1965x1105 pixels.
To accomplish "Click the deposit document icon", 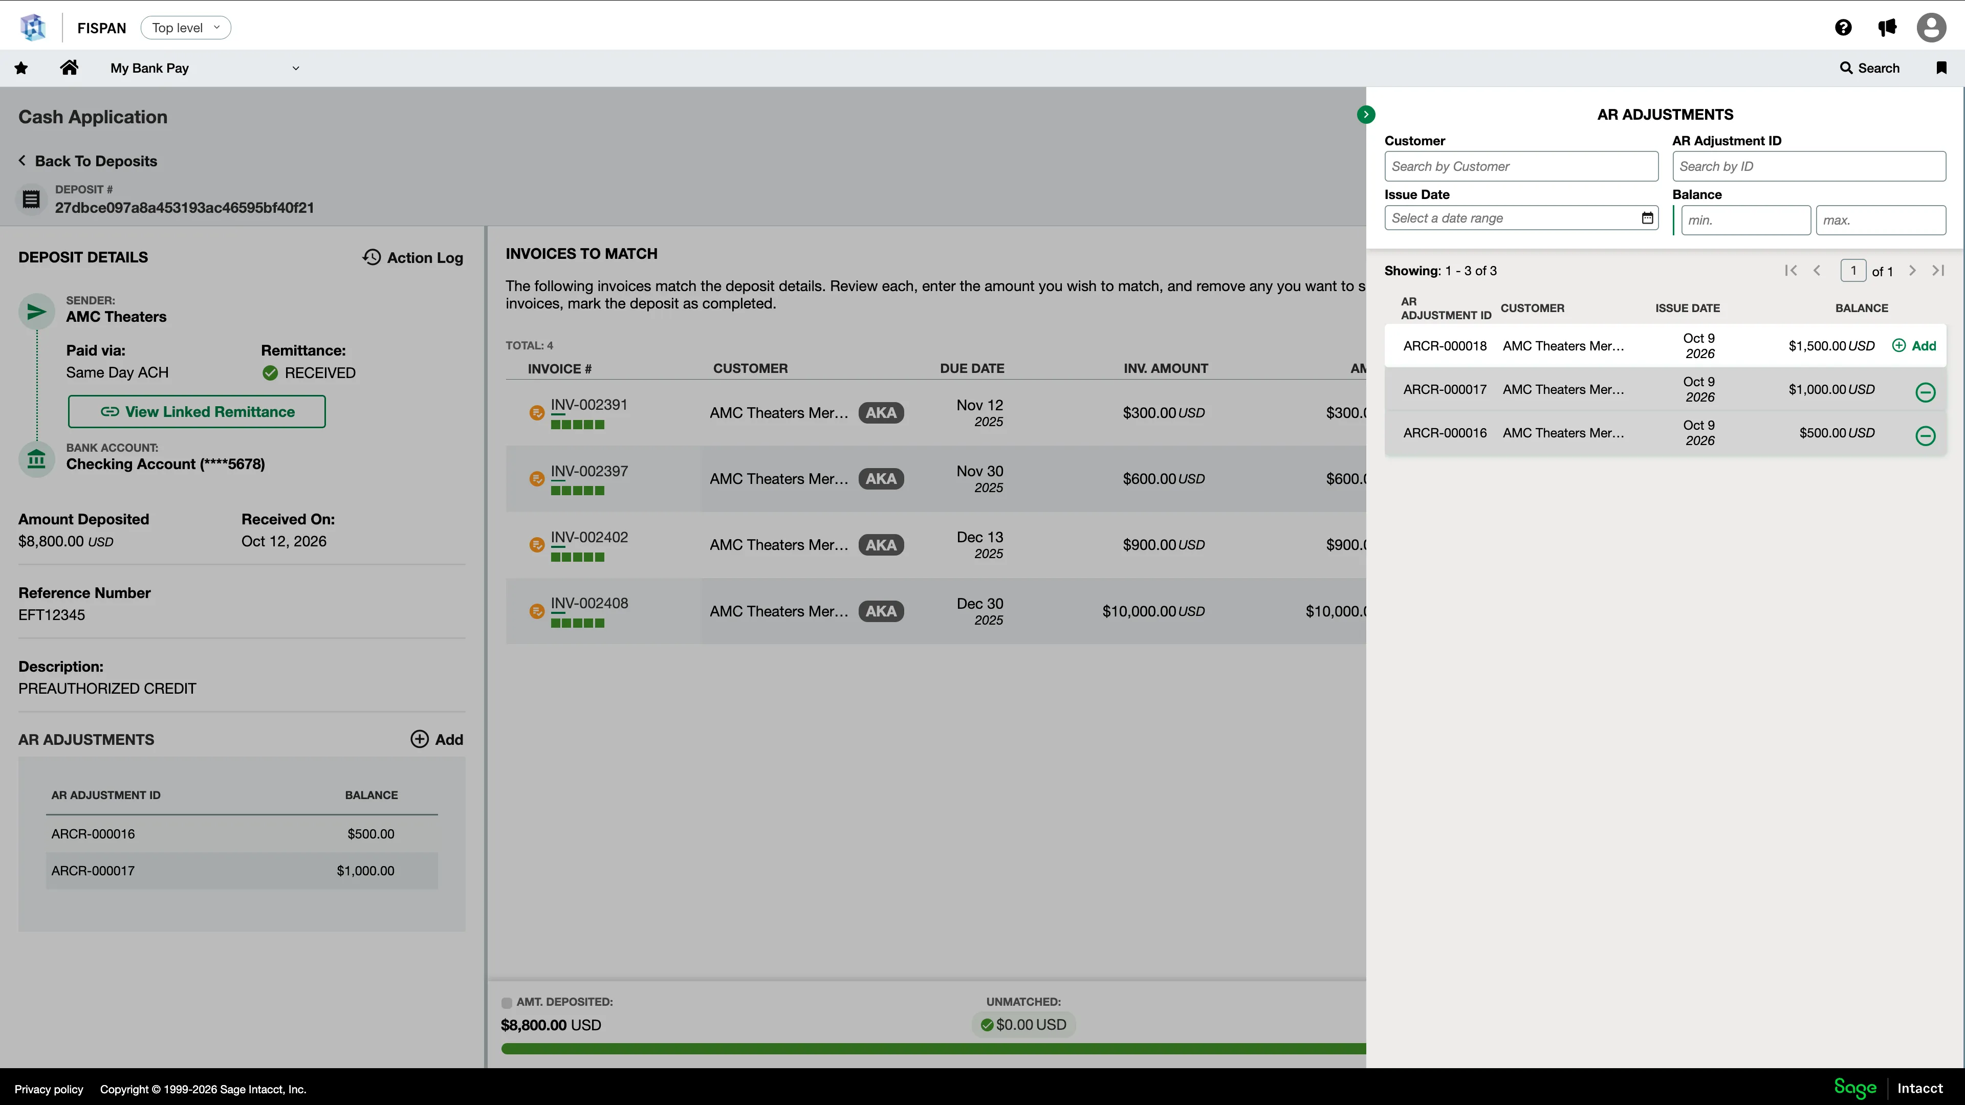I will click(31, 199).
